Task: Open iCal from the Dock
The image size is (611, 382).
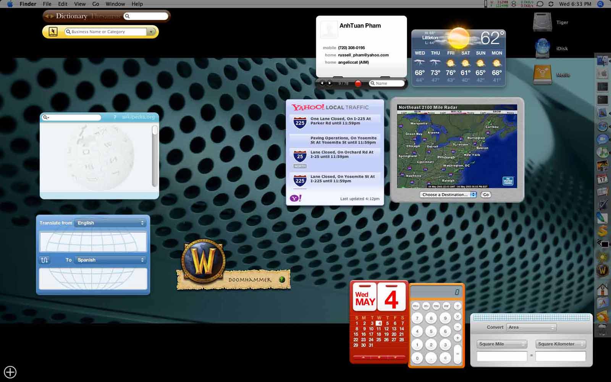Action: click(602, 178)
